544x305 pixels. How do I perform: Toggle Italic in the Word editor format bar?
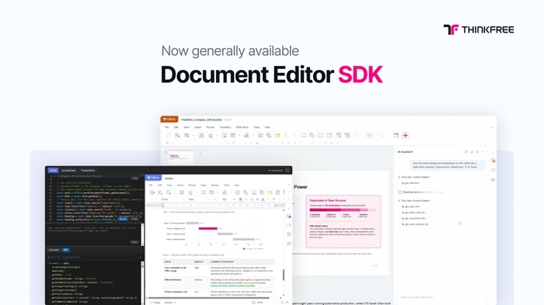(246, 199)
